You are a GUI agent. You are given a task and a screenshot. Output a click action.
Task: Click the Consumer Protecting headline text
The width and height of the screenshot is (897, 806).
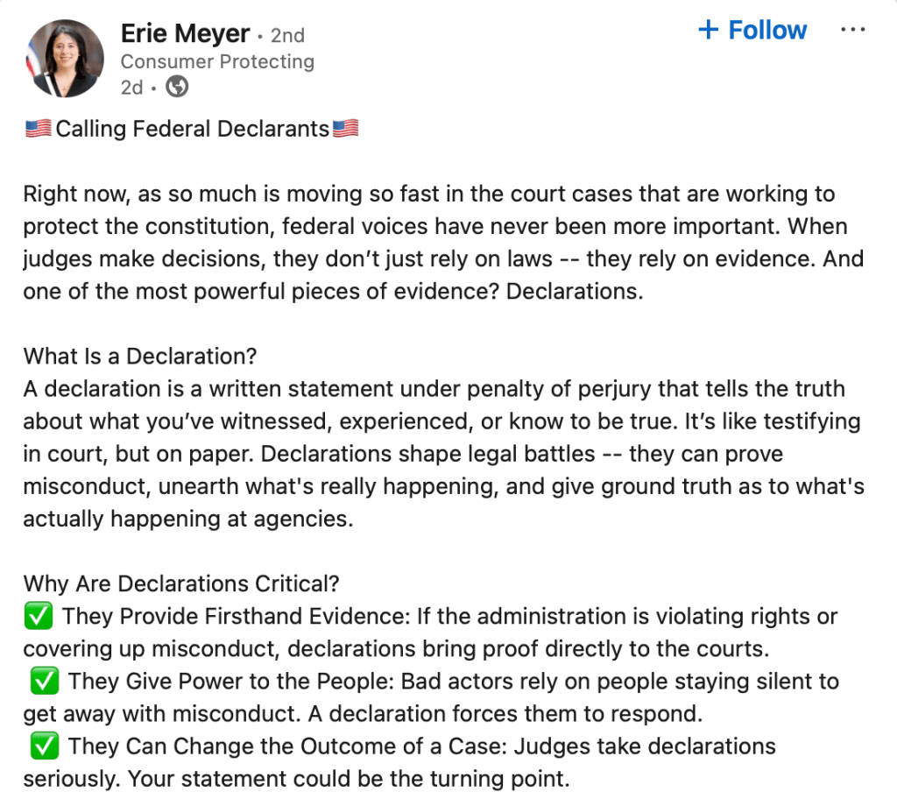click(x=217, y=61)
